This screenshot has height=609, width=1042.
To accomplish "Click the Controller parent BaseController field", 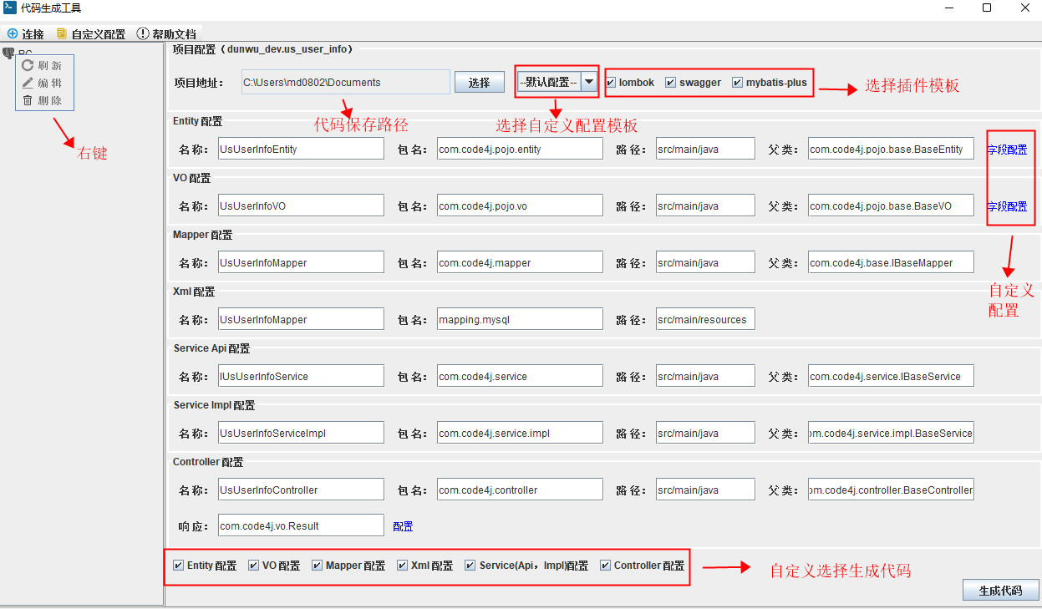I will click(x=891, y=490).
